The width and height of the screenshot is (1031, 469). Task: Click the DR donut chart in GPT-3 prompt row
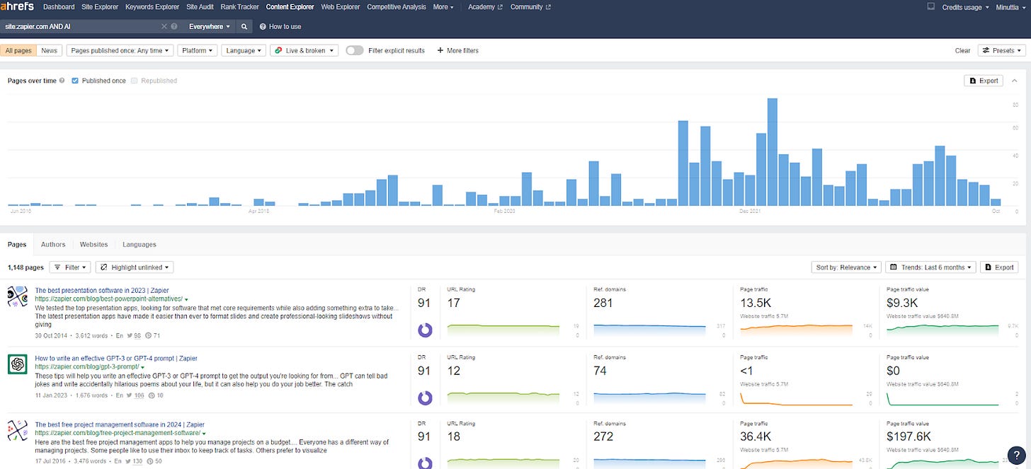click(425, 398)
